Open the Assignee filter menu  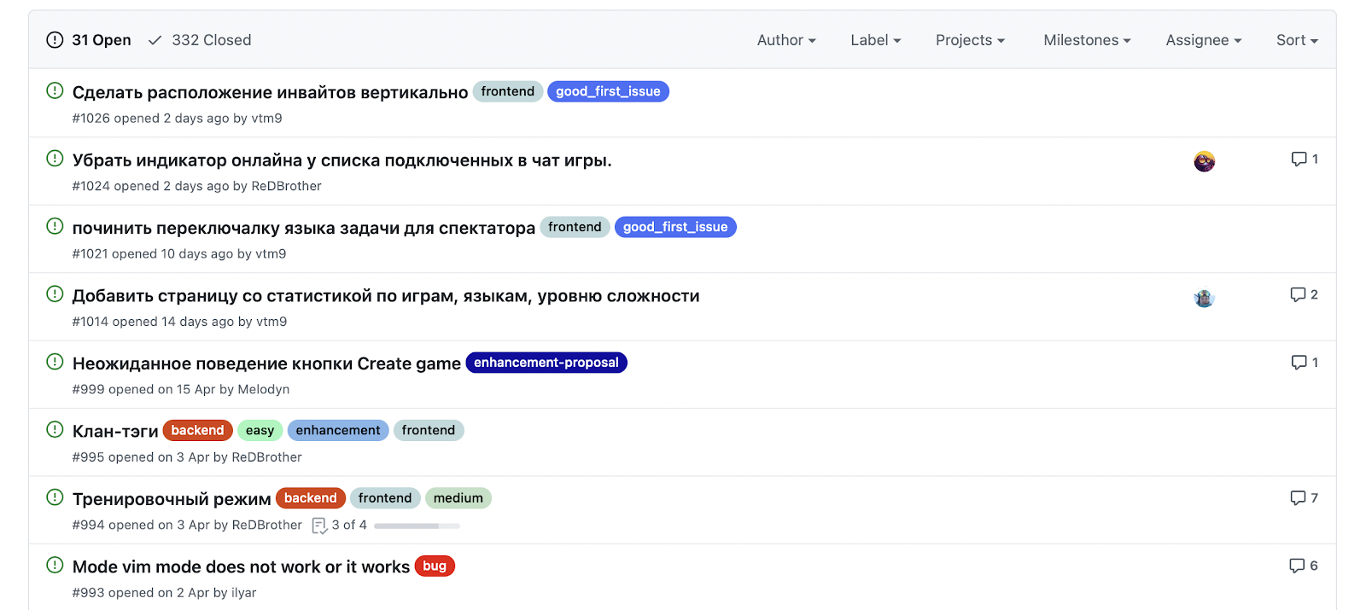tap(1203, 40)
